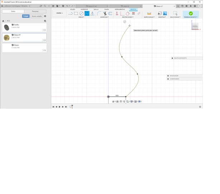Click the Insert canvas image icon
220x194 pixels.
pyautogui.click(x=165, y=14)
